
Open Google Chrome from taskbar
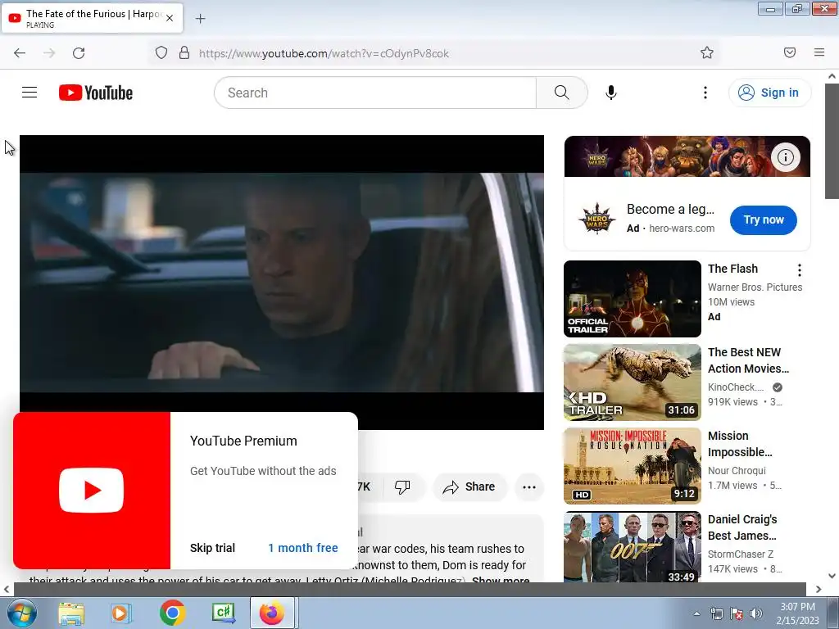click(172, 613)
